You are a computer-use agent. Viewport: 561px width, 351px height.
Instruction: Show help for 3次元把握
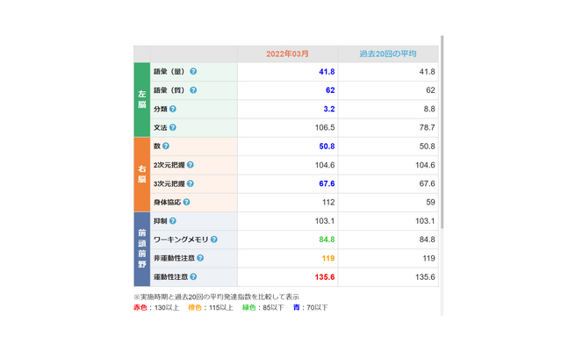191,183
